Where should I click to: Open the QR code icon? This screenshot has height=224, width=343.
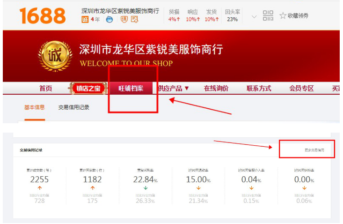click(x=268, y=15)
